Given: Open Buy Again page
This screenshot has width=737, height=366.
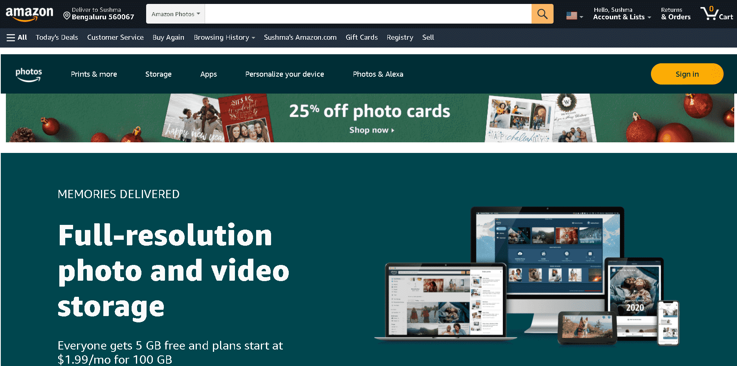Looking at the screenshot, I should tap(169, 37).
